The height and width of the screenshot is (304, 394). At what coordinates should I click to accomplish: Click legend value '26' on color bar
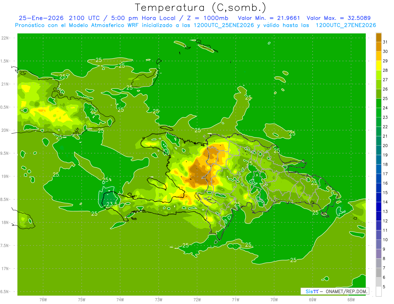tap(385, 89)
